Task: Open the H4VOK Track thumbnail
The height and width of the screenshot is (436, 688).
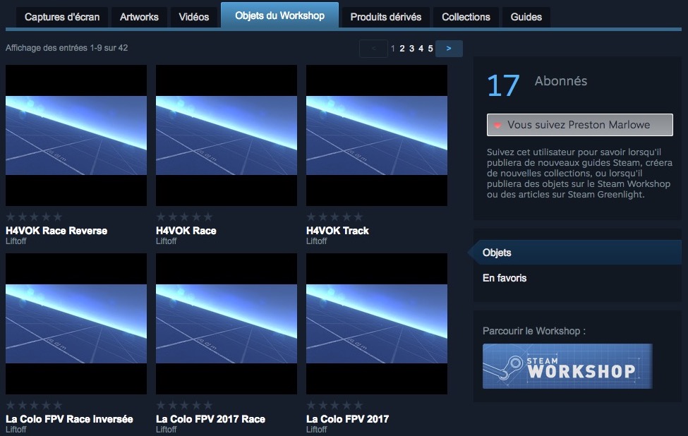Action: 377,135
